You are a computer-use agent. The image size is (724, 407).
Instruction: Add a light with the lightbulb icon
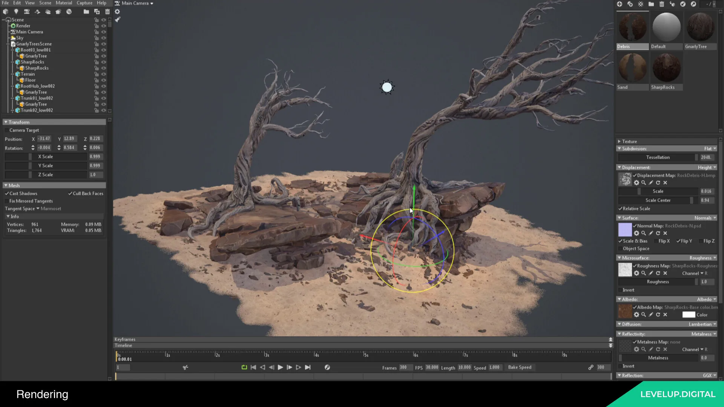pos(16,12)
